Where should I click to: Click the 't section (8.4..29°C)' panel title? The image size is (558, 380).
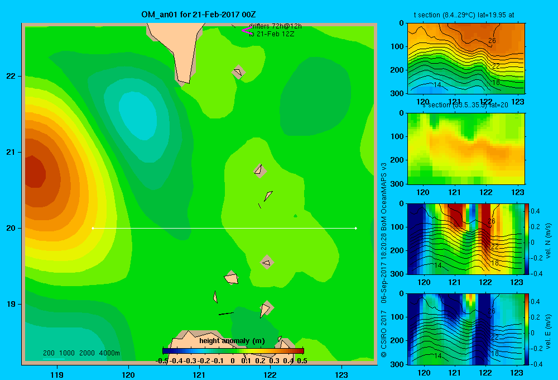pyautogui.click(x=464, y=15)
